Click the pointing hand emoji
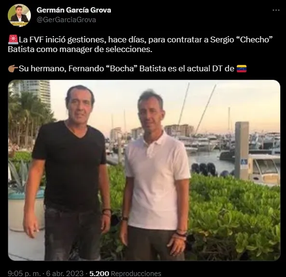 pyautogui.click(x=13, y=69)
